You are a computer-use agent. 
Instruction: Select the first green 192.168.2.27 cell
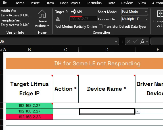click(30, 105)
